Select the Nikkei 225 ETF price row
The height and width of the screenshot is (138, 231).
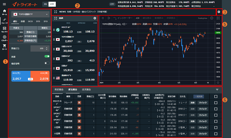click(75, 49)
